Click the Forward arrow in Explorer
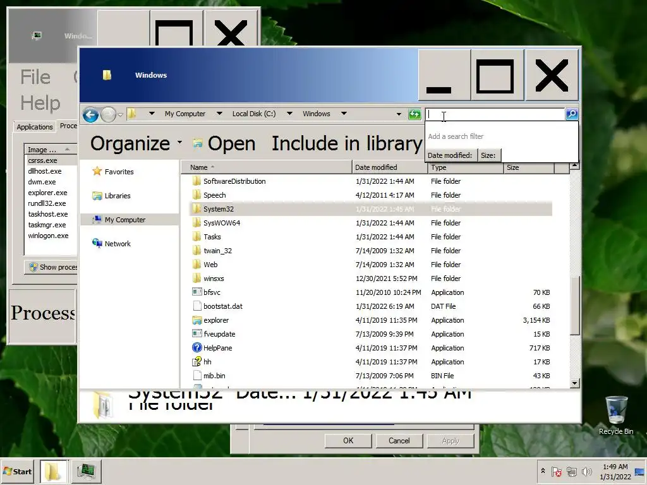Image resolution: width=647 pixels, height=485 pixels. pyautogui.click(x=108, y=114)
